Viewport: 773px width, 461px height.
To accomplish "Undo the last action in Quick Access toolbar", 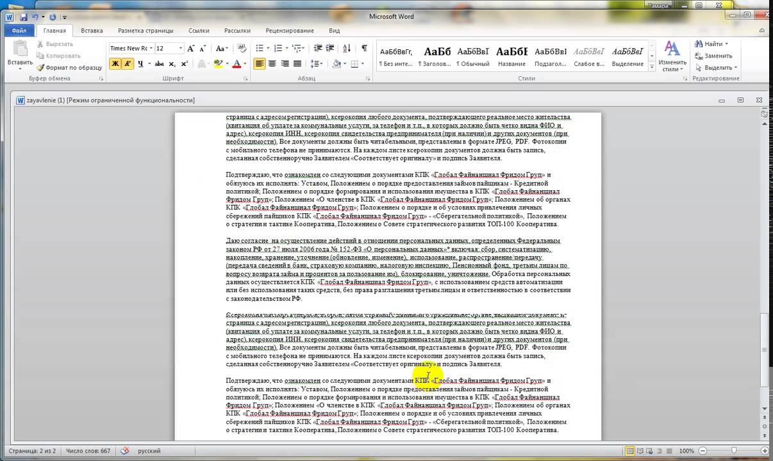I will (35, 17).
